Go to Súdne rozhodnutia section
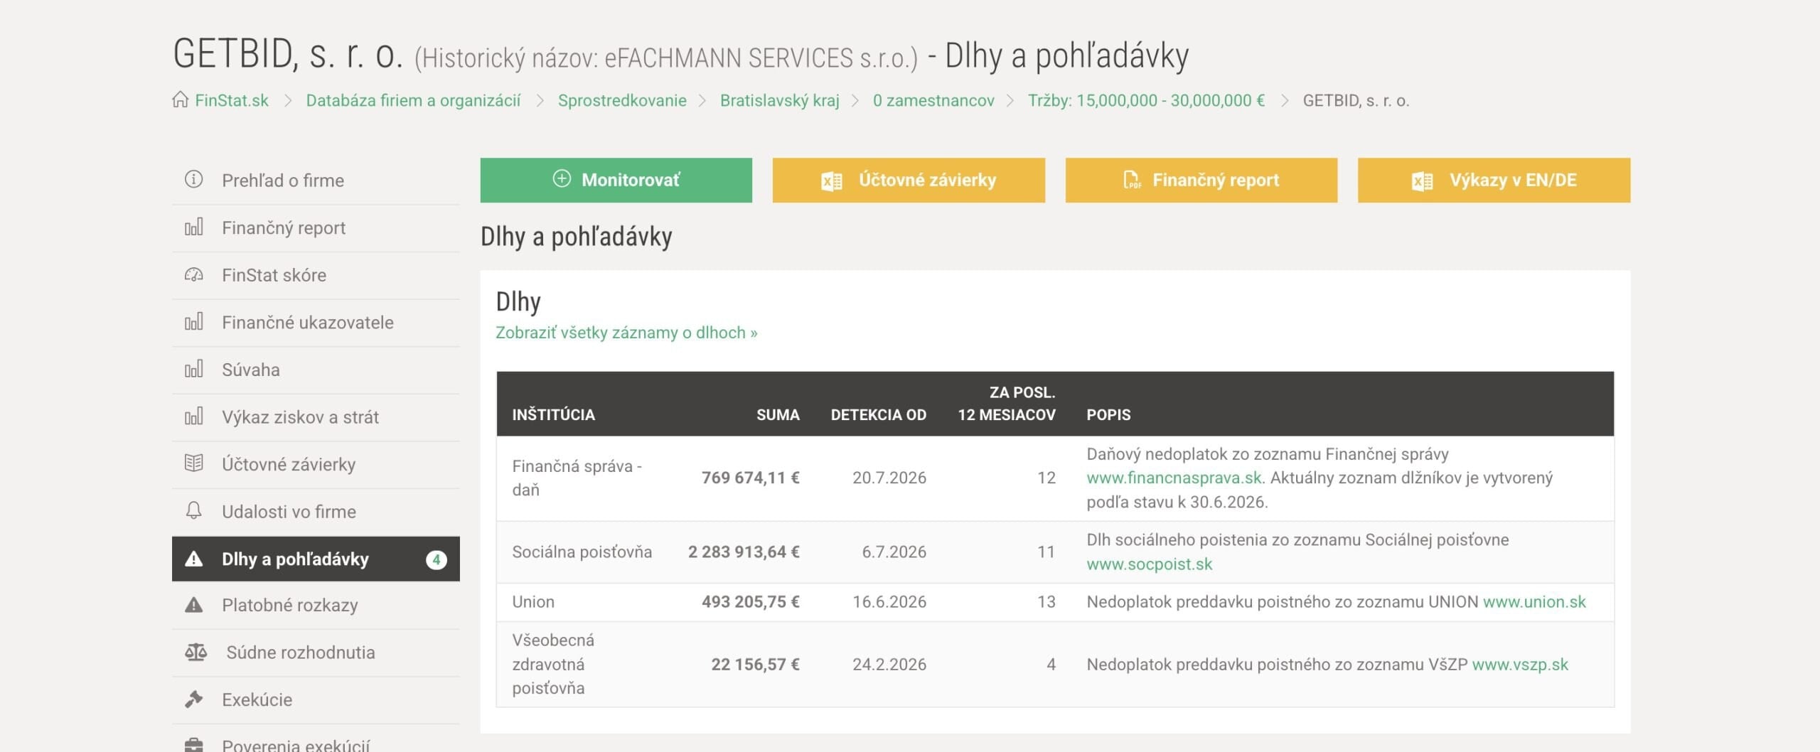The width and height of the screenshot is (1820, 752). tap(316, 652)
